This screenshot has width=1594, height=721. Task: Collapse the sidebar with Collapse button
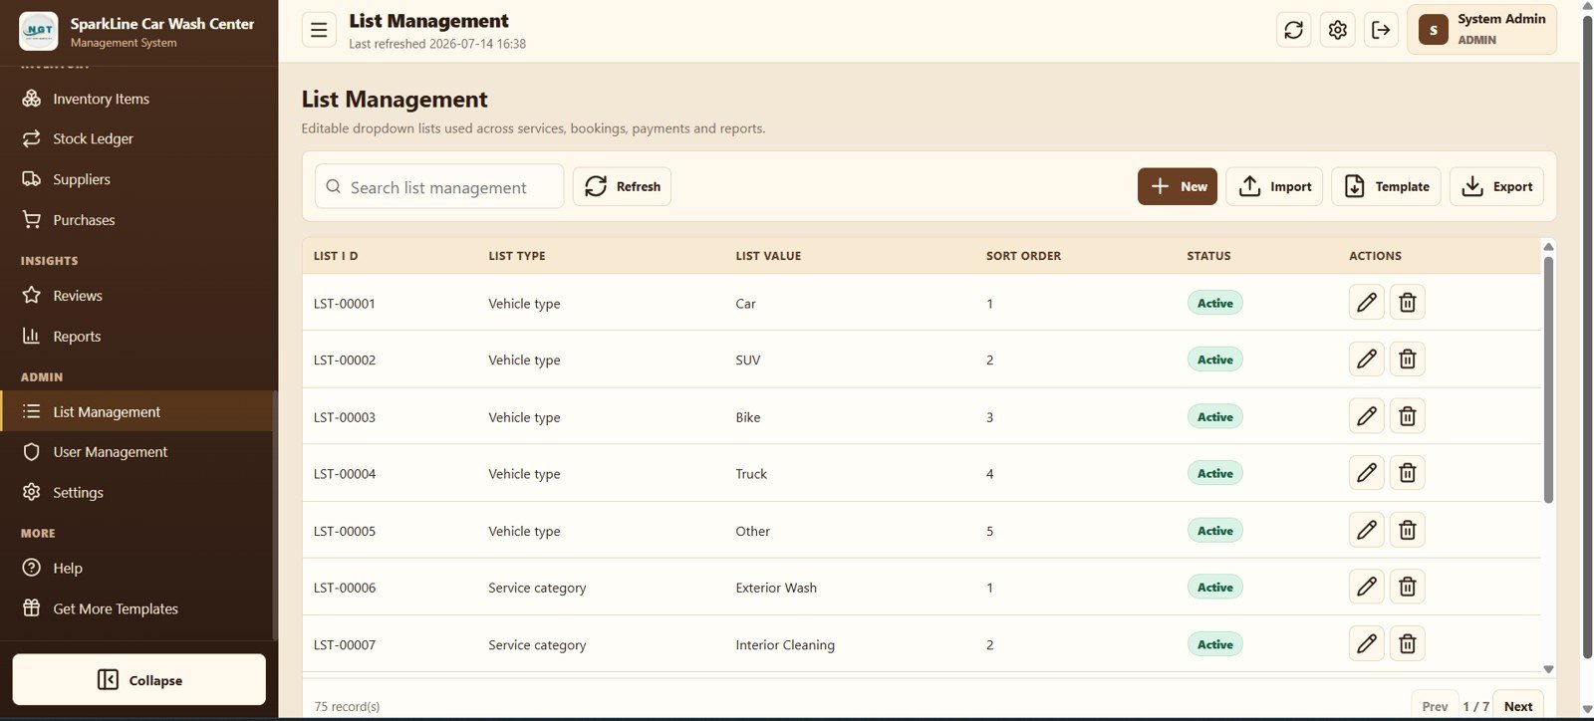139,679
